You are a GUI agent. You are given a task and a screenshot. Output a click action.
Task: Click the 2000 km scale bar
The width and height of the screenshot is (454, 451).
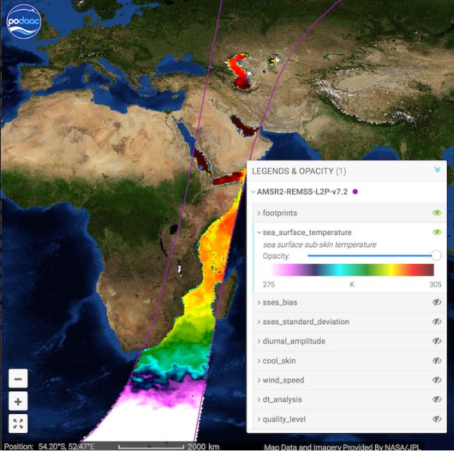[x=169, y=447]
